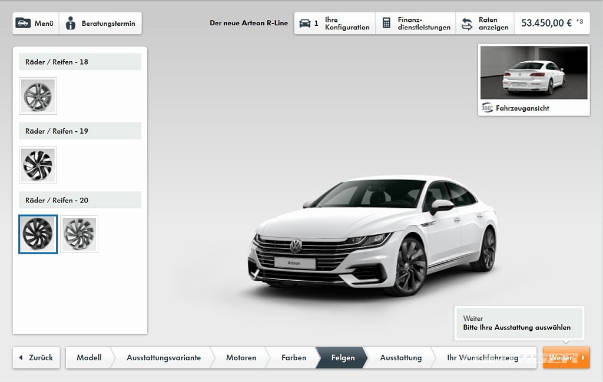Switch to the Farben step
Image resolution: width=603 pixels, height=382 pixels.
[x=293, y=358]
